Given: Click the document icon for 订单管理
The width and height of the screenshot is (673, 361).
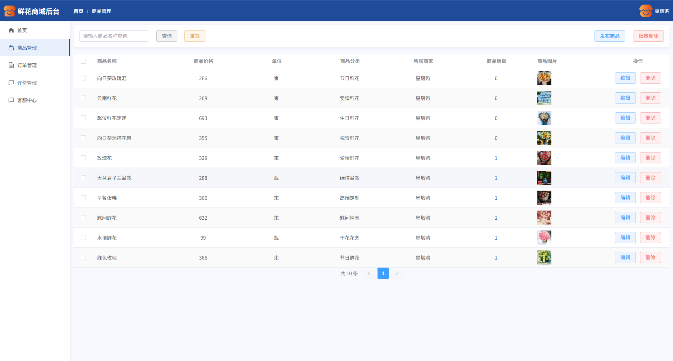Looking at the screenshot, I should [11, 65].
